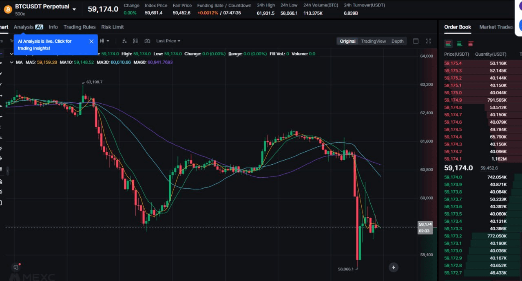Open the Risk Limit tab
The image size is (522, 281).
[x=113, y=27]
